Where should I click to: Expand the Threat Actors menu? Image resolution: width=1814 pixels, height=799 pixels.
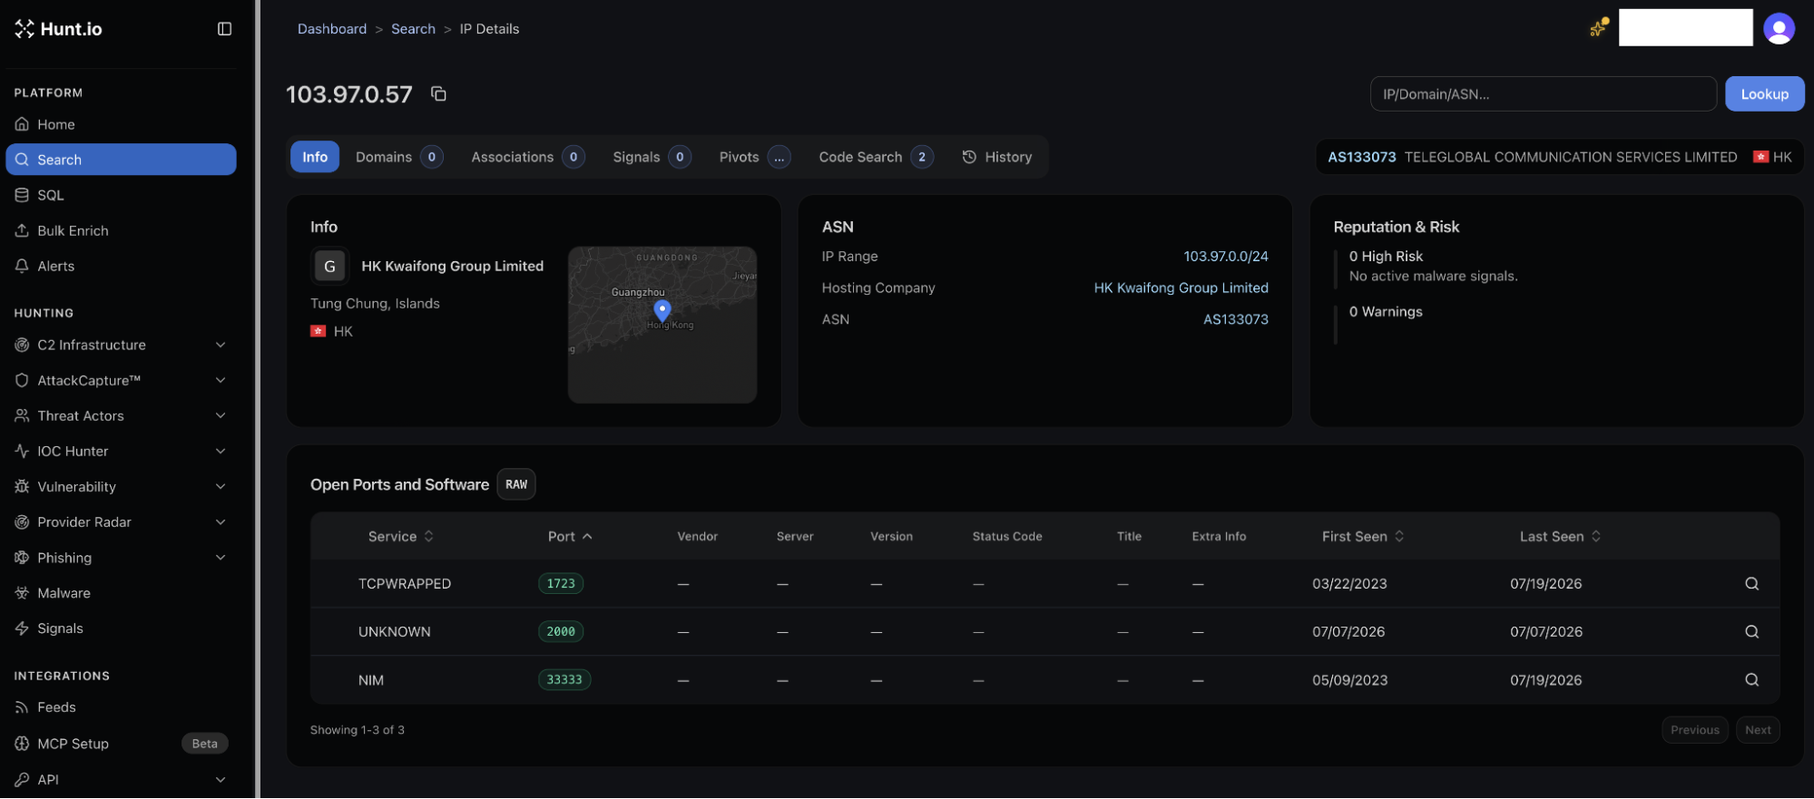(121, 415)
